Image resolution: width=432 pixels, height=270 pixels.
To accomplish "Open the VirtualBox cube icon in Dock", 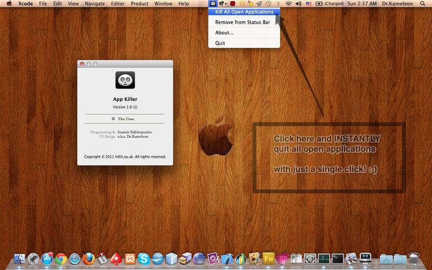I will [171, 259].
